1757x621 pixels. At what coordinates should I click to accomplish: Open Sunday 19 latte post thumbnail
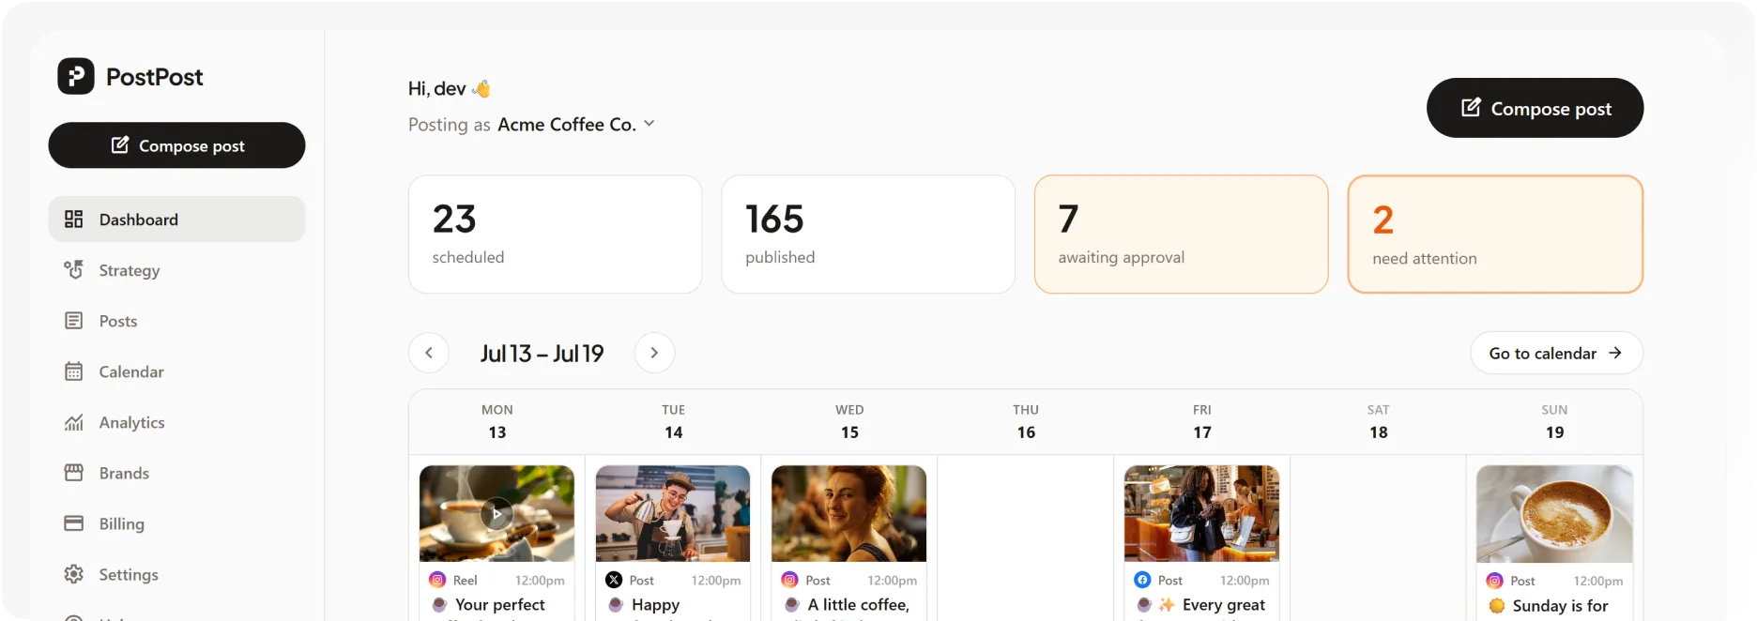[x=1554, y=514]
